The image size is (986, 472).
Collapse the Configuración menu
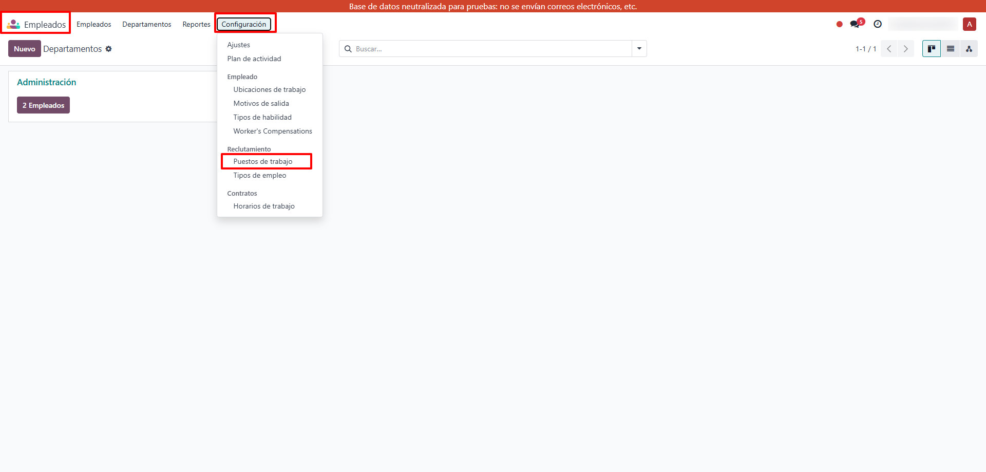[x=244, y=24]
